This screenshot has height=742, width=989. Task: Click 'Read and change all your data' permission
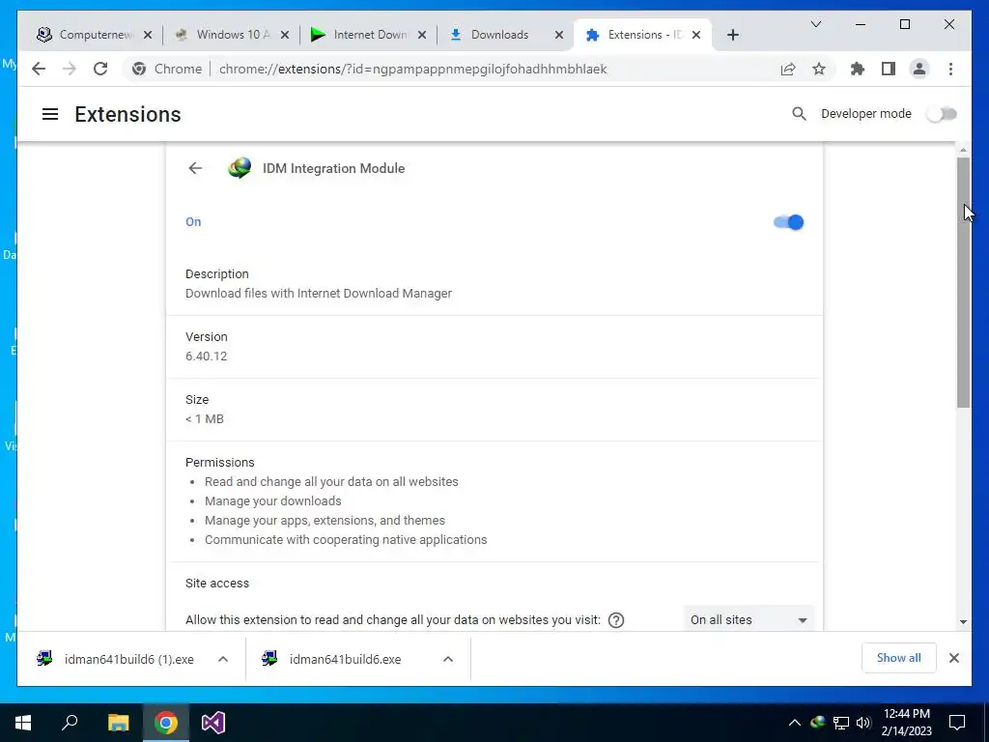[332, 482]
